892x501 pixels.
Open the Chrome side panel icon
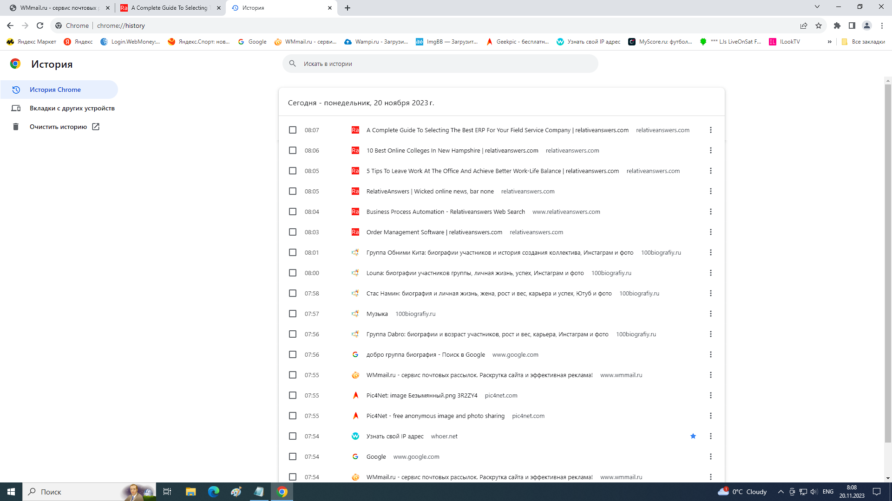pyautogui.click(x=852, y=26)
